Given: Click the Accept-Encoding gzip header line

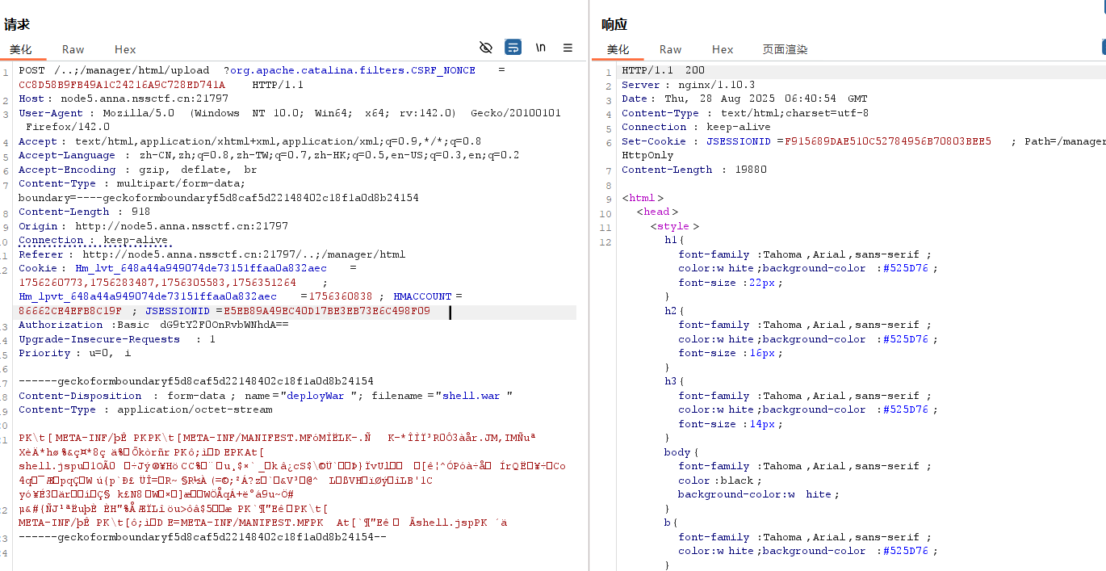Looking at the screenshot, I should pos(137,170).
